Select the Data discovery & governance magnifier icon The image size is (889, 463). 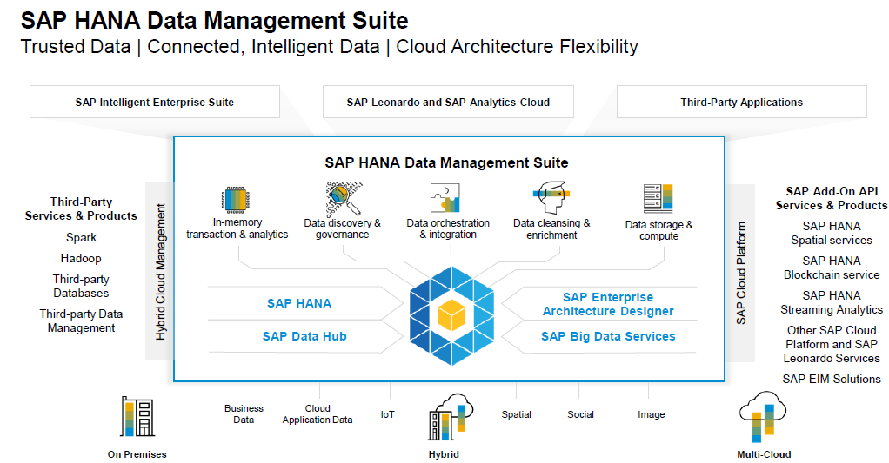pyautogui.click(x=342, y=198)
